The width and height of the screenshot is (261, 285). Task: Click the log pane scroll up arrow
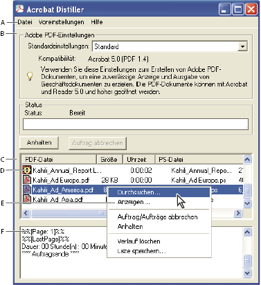tap(247, 232)
